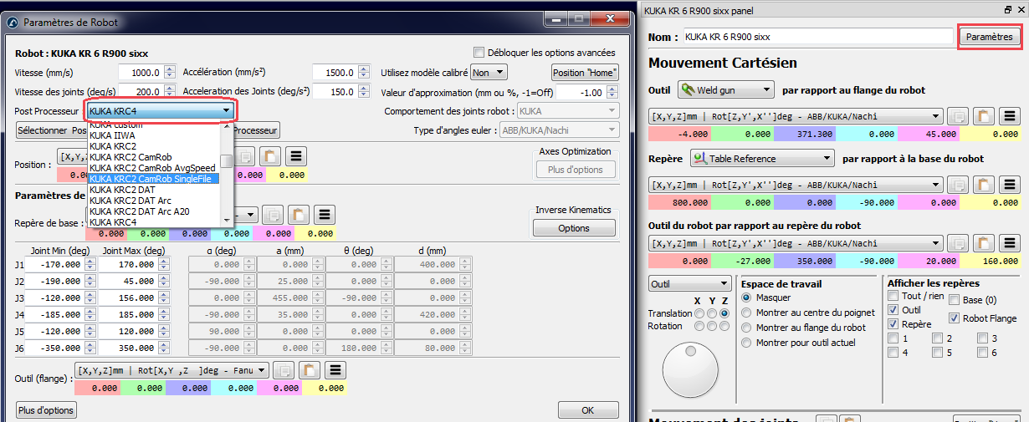
Task: Open the three-line menu for the Outil pose
Action: point(1010,116)
